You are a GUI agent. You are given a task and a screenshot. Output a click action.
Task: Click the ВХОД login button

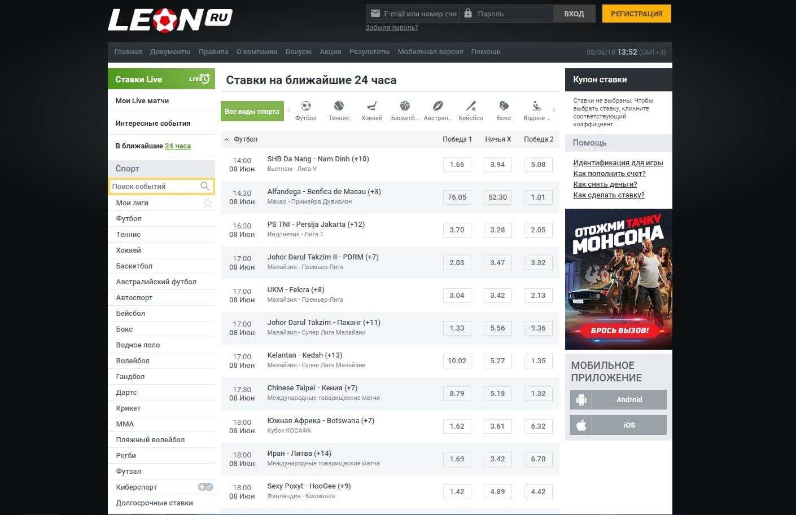tap(574, 14)
